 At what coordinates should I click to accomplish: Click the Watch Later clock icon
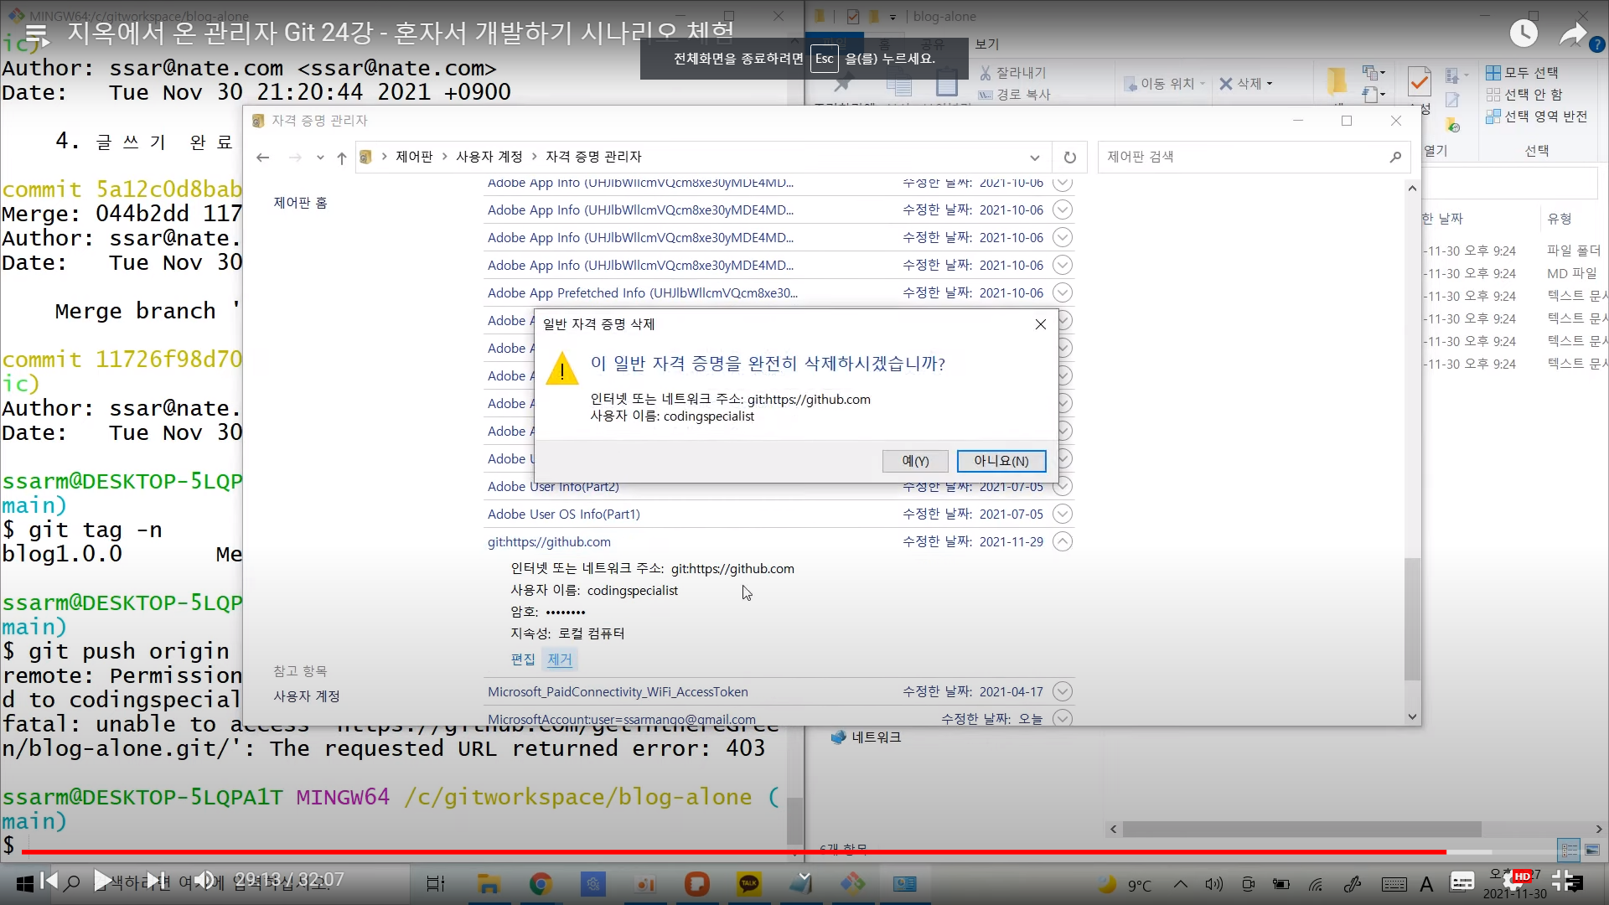[1524, 34]
